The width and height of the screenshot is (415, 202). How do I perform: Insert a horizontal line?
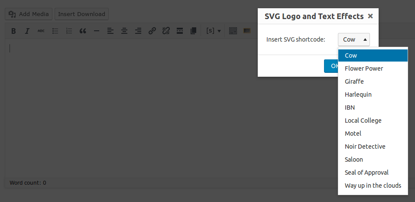pyautogui.click(x=97, y=31)
